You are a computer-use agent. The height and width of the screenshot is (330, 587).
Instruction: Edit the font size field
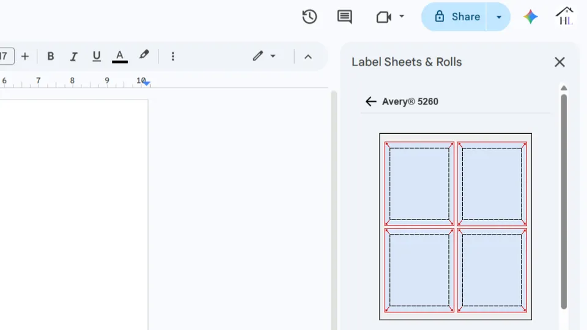pos(6,56)
